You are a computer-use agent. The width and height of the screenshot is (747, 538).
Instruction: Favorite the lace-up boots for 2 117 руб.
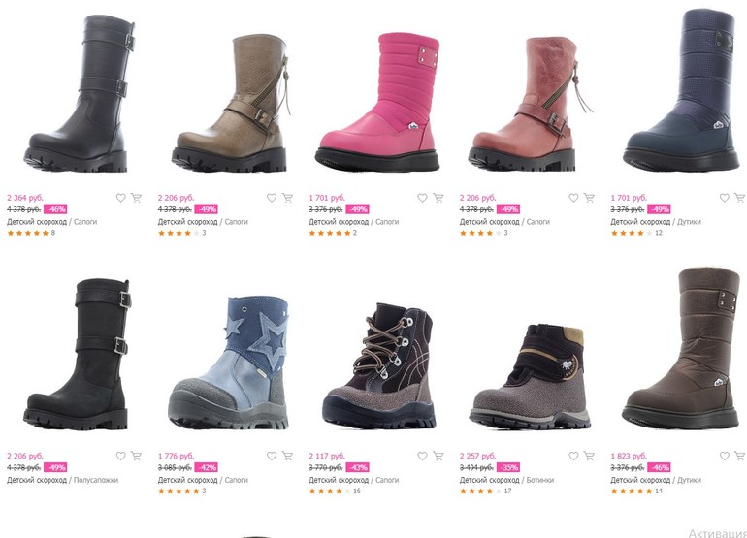(423, 456)
